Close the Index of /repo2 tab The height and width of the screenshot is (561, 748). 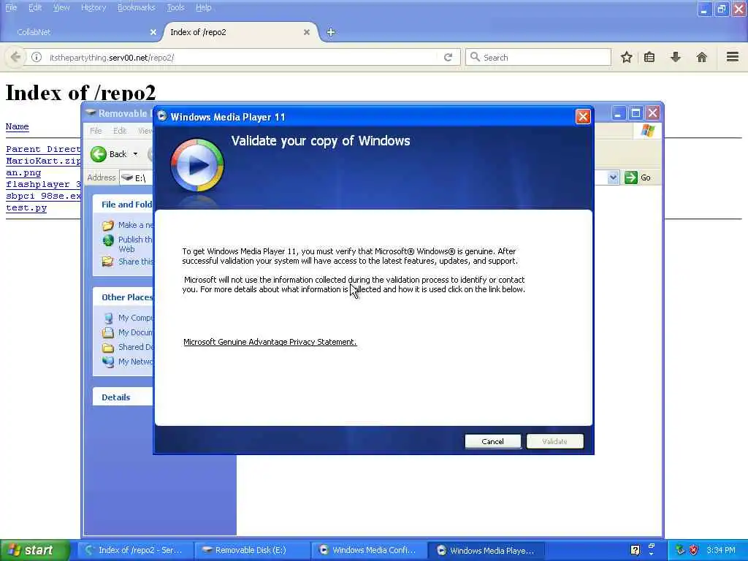pos(307,32)
